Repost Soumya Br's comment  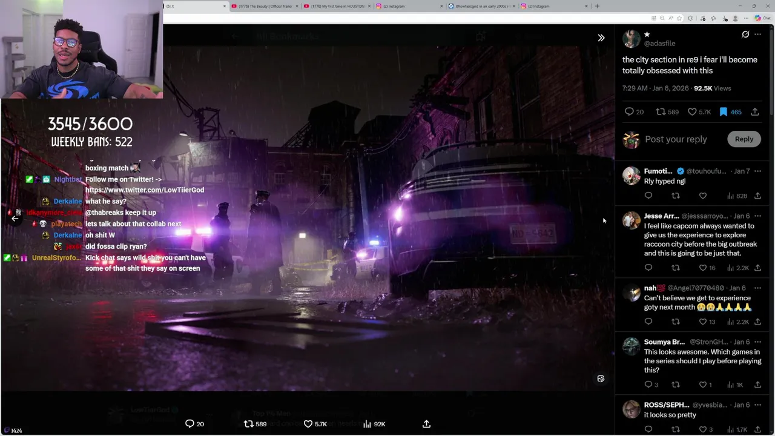click(676, 385)
